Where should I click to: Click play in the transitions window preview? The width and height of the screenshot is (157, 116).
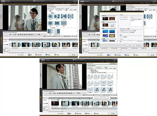point(27,34)
